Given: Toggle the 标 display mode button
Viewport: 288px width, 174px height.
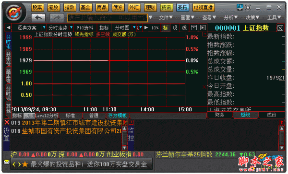Looking at the screenshot, I should [x=165, y=28].
